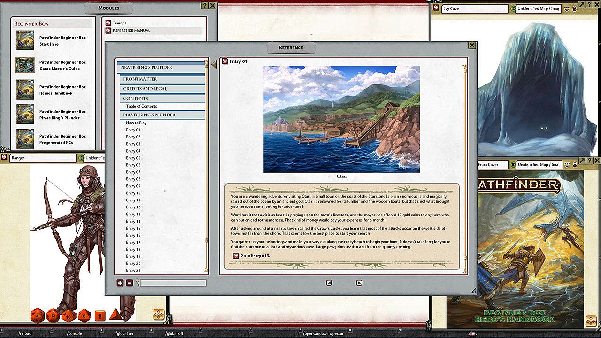Collapse all sections with minus button

(130, 283)
